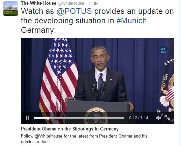Open the @POTUS mention

(74, 11)
